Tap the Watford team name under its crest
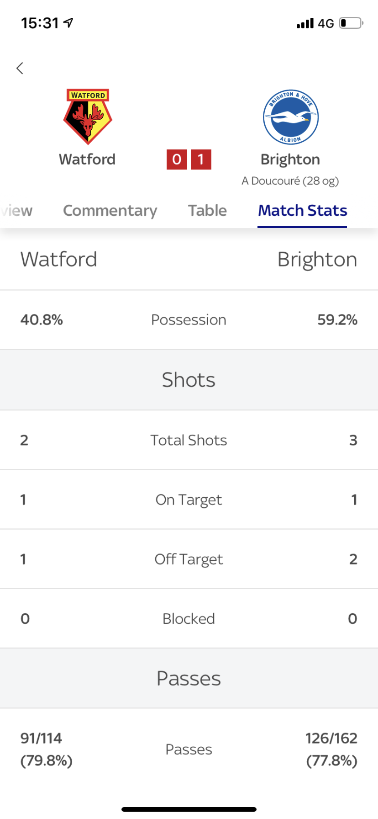The height and width of the screenshot is (819, 378). [87, 160]
